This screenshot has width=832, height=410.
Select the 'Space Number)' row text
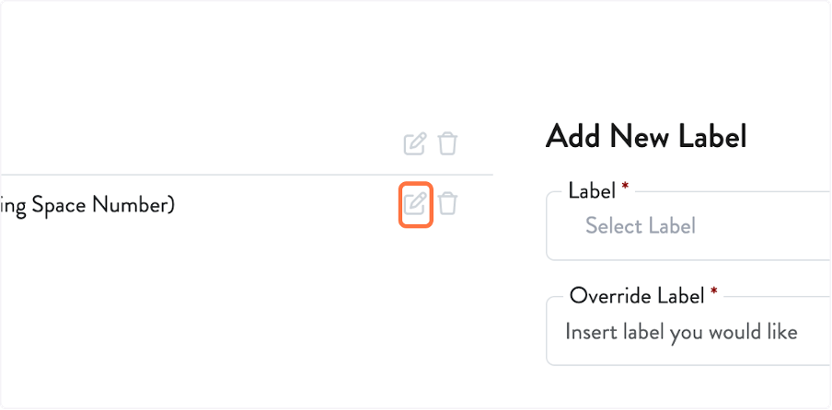point(87,204)
